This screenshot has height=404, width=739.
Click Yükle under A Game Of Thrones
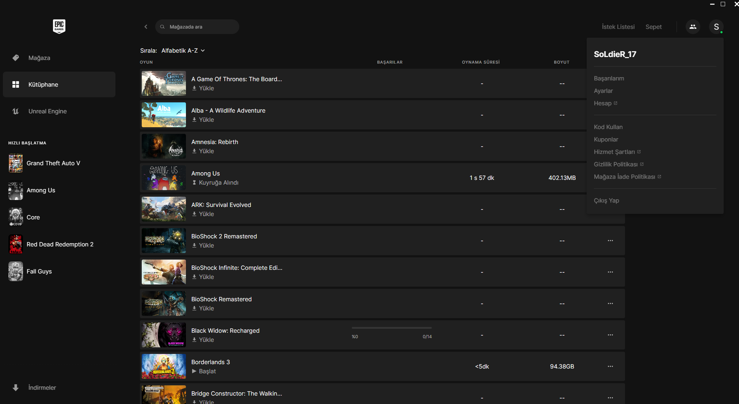pos(203,88)
